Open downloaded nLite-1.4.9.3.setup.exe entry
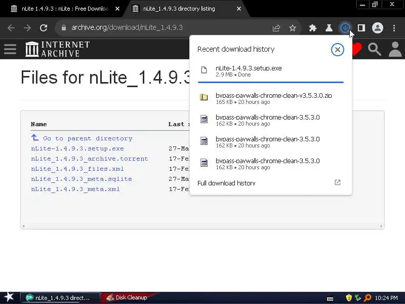The height and width of the screenshot is (304, 405). 271,71
